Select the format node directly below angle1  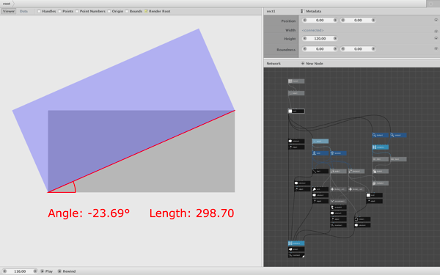pos(338,189)
